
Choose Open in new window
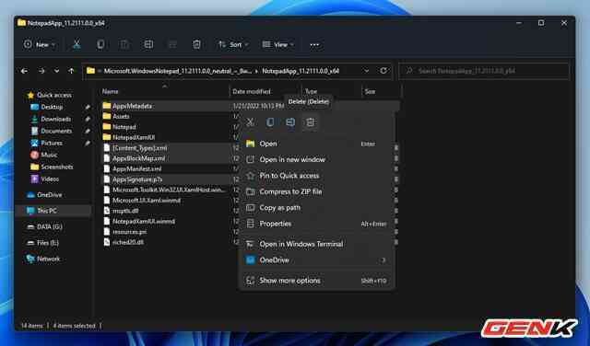316,160
